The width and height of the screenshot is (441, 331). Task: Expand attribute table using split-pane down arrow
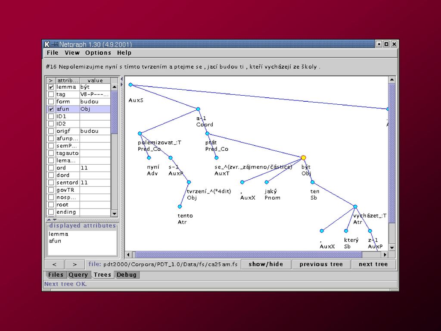click(55, 220)
